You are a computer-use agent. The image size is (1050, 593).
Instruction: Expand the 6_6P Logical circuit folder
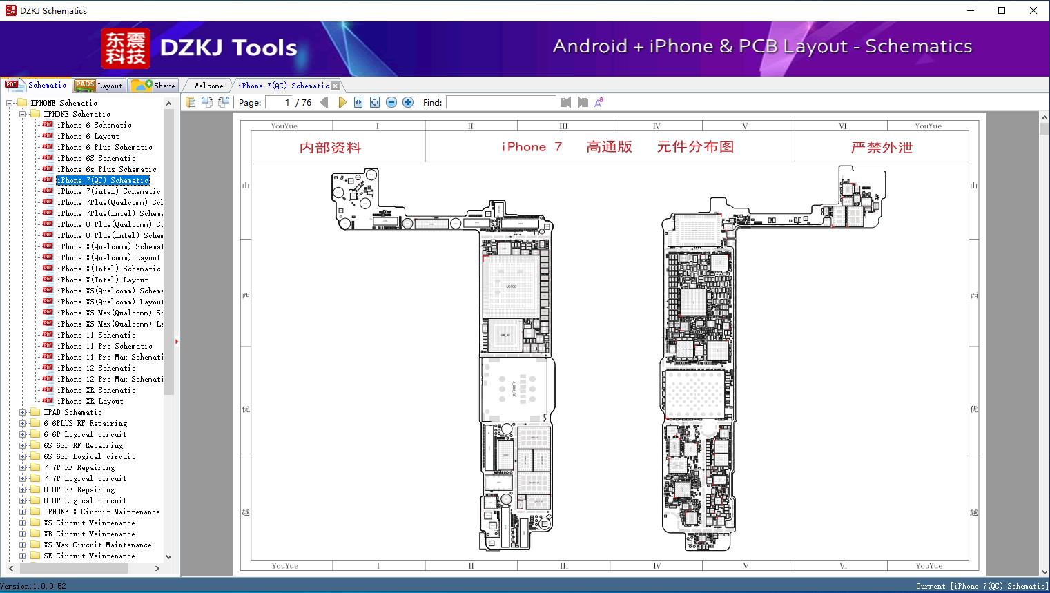[x=23, y=434]
